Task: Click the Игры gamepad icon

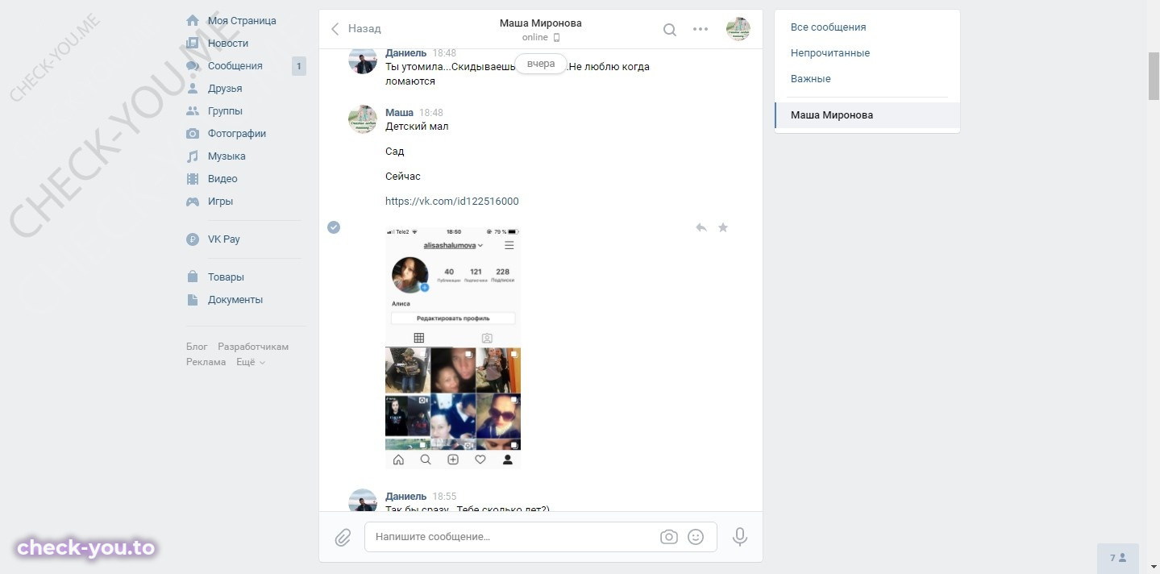Action: point(193,201)
